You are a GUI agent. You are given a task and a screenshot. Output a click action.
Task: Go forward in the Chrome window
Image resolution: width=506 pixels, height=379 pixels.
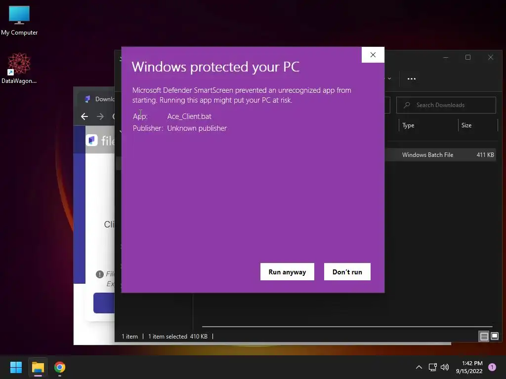pos(100,116)
